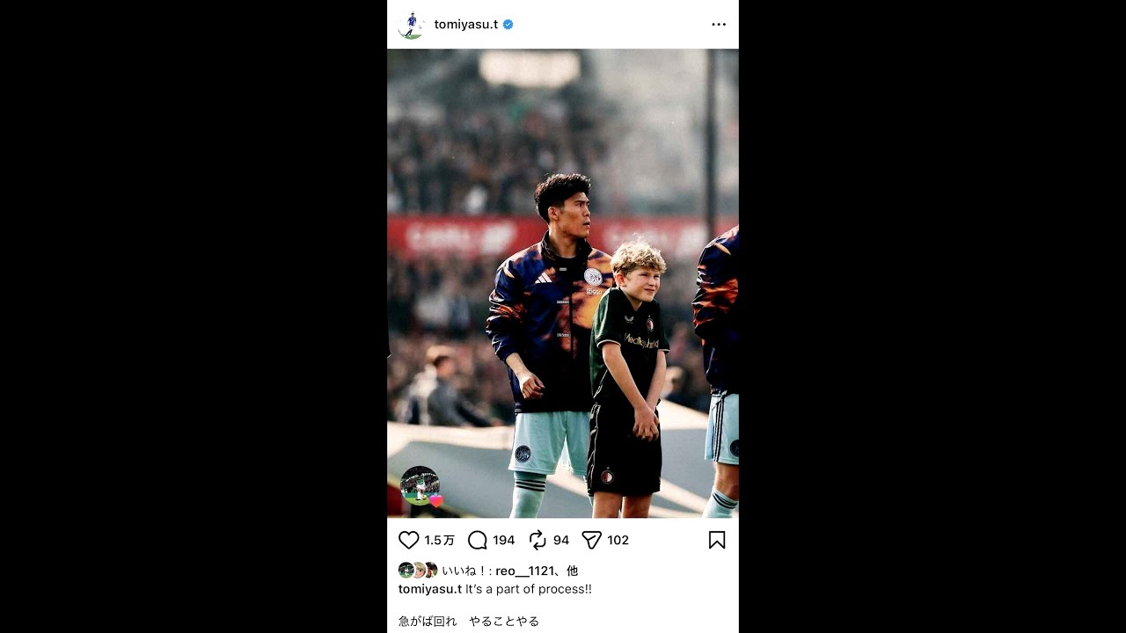This screenshot has width=1126, height=633.
Task: Tap the liker avatars beside いいね
Action: pyautogui.click(x=418, y=570)
